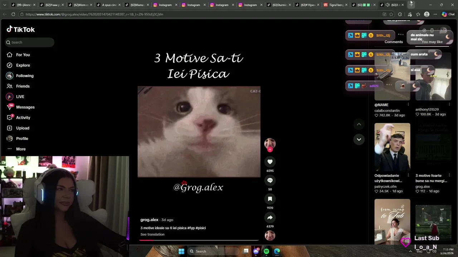This screenshot has height=257, width=458.
Task: Open the Friends page
Action: (23, 86)
